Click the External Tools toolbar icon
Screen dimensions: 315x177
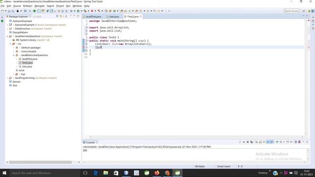pyautogui.click(x=85, y=11)
